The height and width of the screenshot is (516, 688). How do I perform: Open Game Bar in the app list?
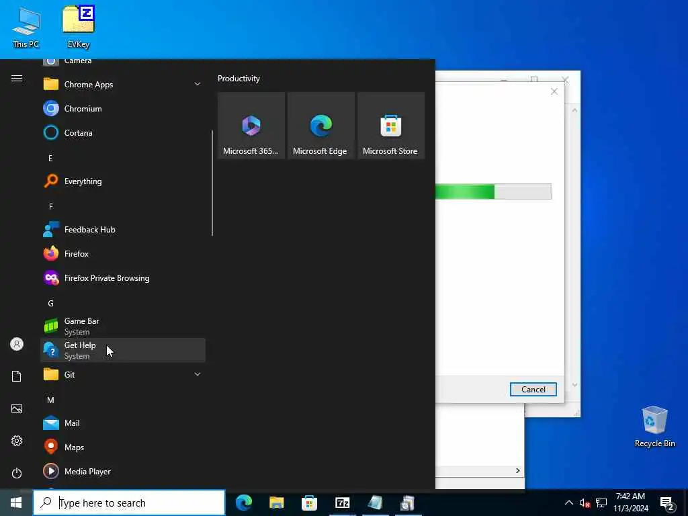(x=123, y=326)
